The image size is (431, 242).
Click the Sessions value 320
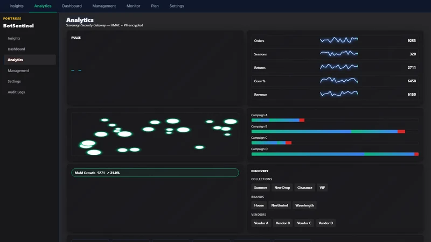click(x=413, y=54)
